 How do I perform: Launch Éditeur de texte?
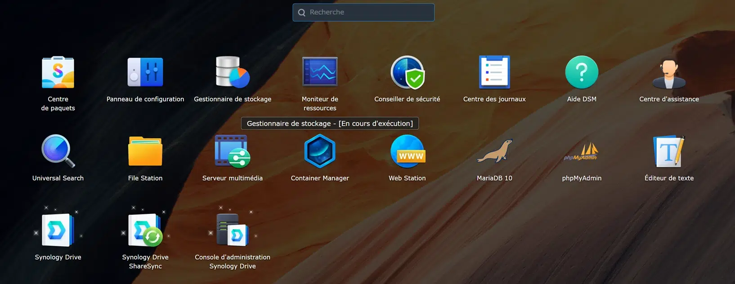click(669, 151)
